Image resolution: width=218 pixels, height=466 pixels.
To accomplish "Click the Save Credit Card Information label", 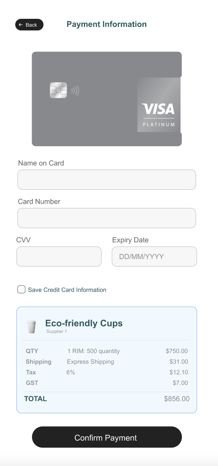I will pos(67,290).
